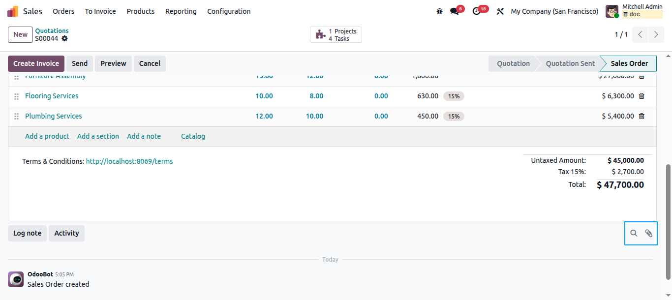Open the Mitchell Admin user menu
The width and height of the screenshot is (672, 300).
point(635,11)
